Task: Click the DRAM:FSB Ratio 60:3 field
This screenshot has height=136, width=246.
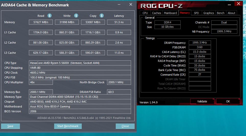Action: [119, 92]
